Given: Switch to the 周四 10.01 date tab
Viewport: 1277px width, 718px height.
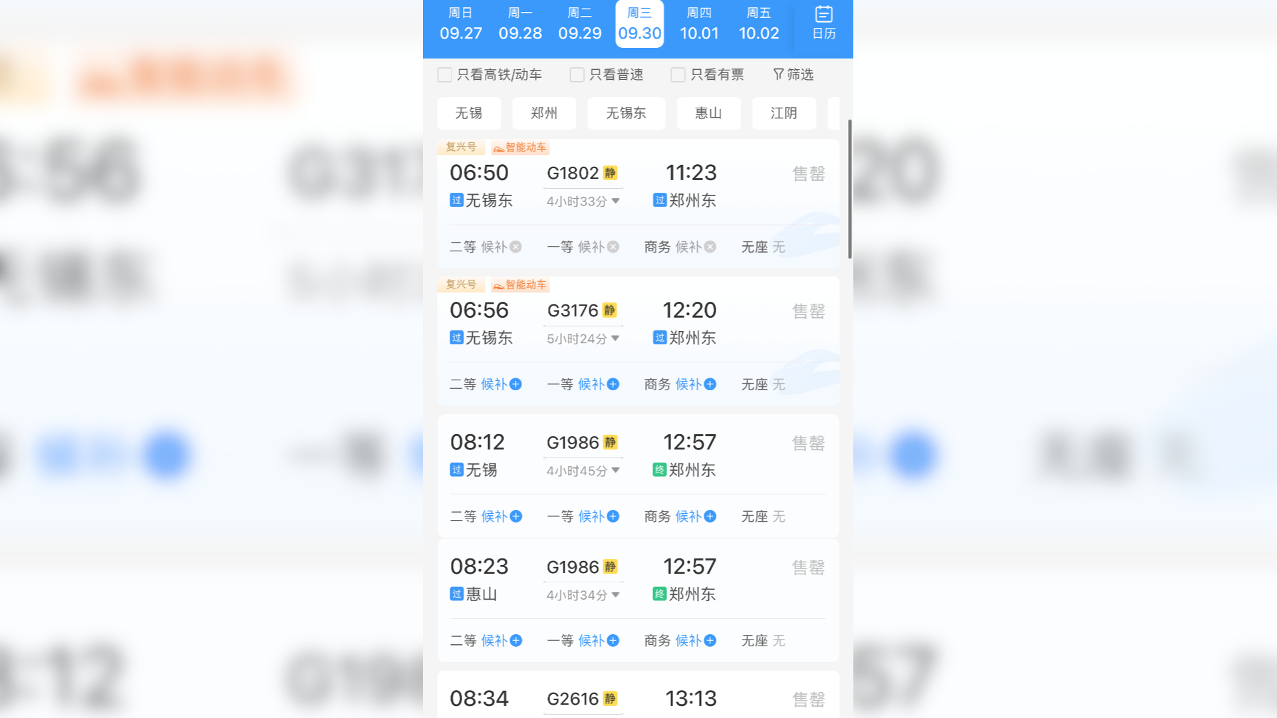Looking at the screenshot, I should tap(699, 24).
